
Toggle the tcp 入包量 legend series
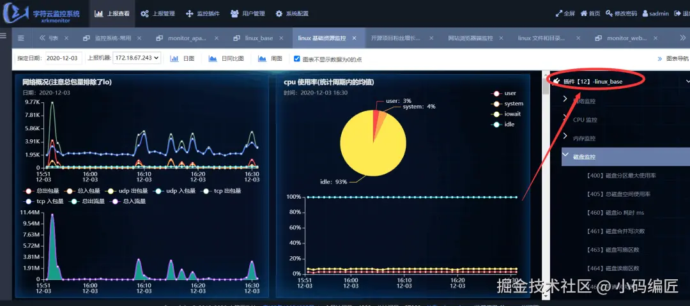click(43, 201)
